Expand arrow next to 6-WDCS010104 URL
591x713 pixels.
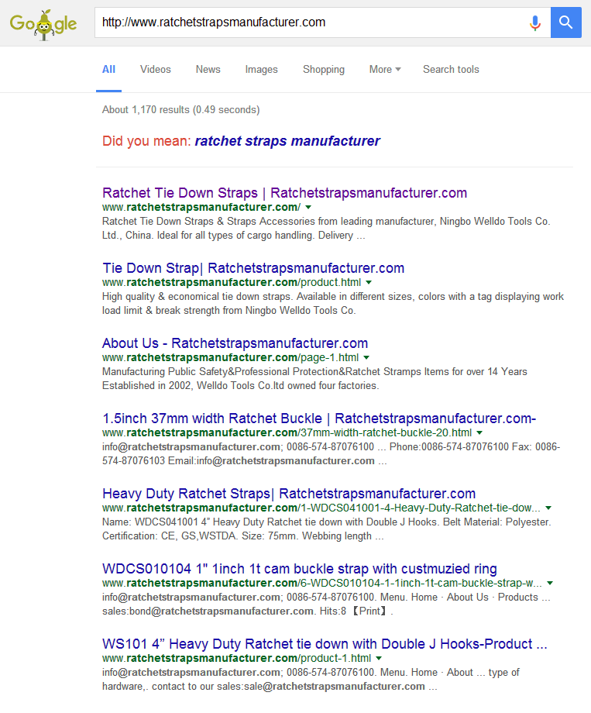point(550,584)
